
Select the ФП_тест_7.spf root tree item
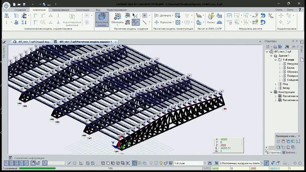pos(283,52)
